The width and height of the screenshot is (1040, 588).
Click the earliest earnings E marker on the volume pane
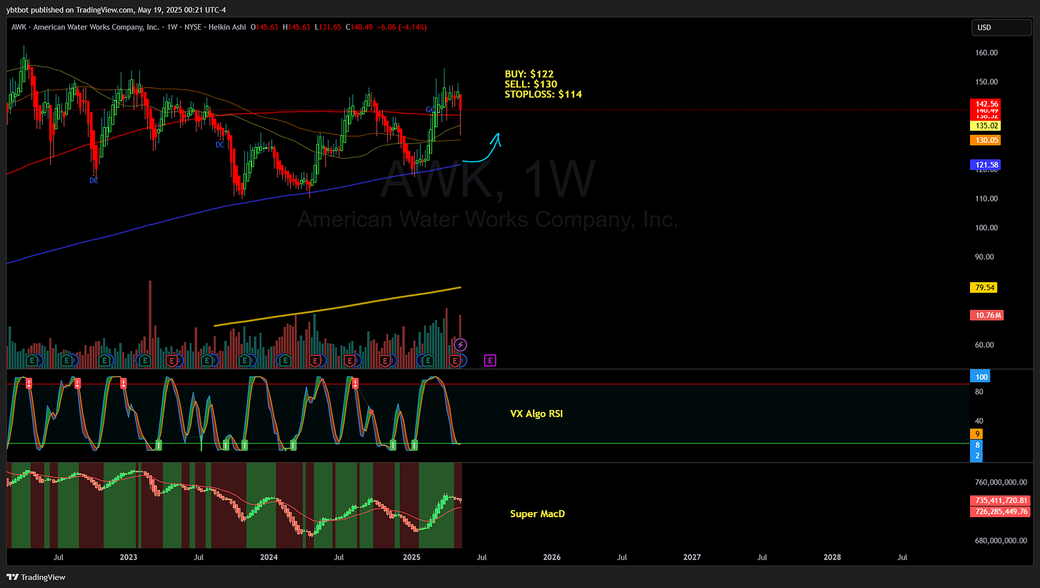(32, 360)
